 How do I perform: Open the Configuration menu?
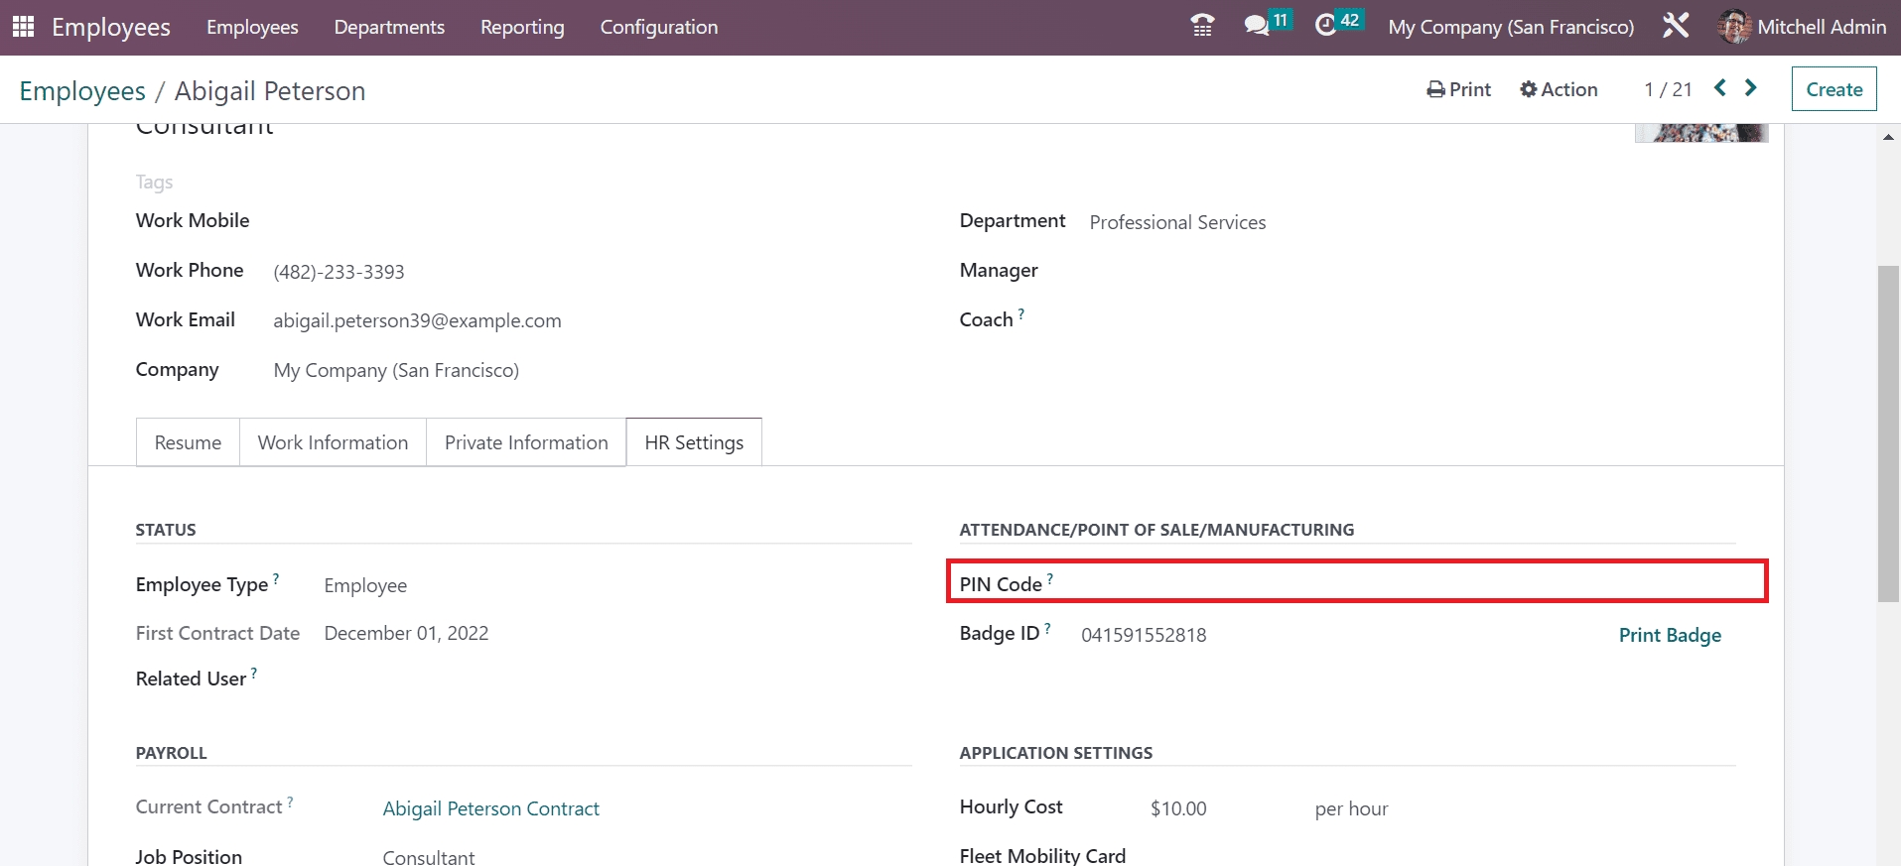tap(658, 27)
